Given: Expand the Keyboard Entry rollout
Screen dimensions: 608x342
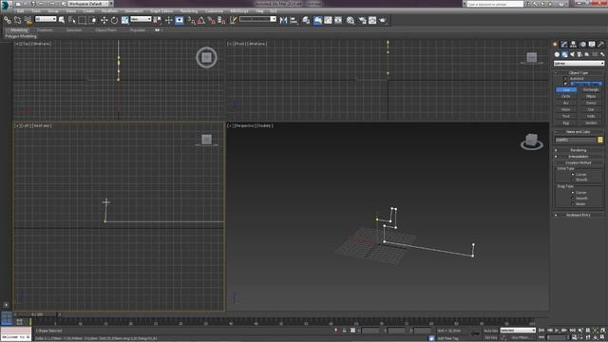Looking at the screenshot, I should click(x=579, y=215).
